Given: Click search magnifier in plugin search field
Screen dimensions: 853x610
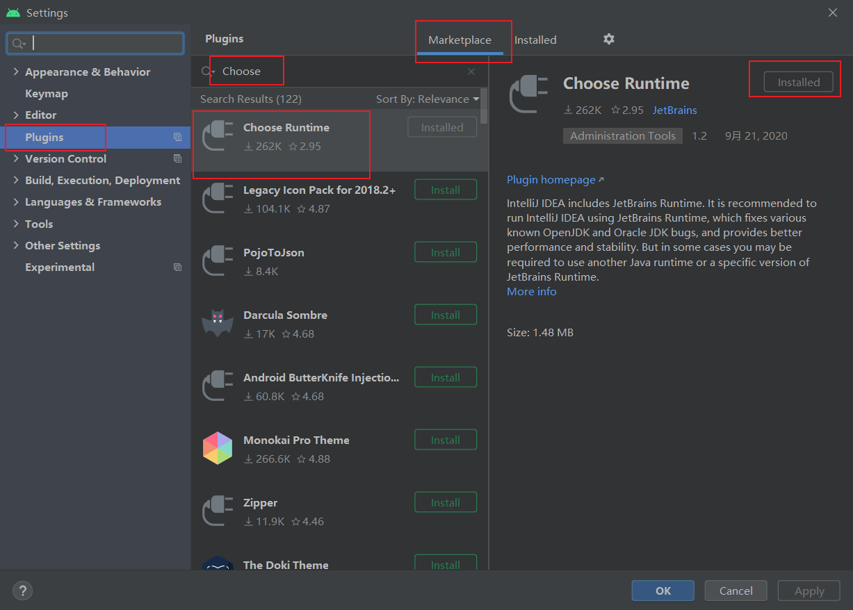Looking at the screenshot, I should (208, 72).
